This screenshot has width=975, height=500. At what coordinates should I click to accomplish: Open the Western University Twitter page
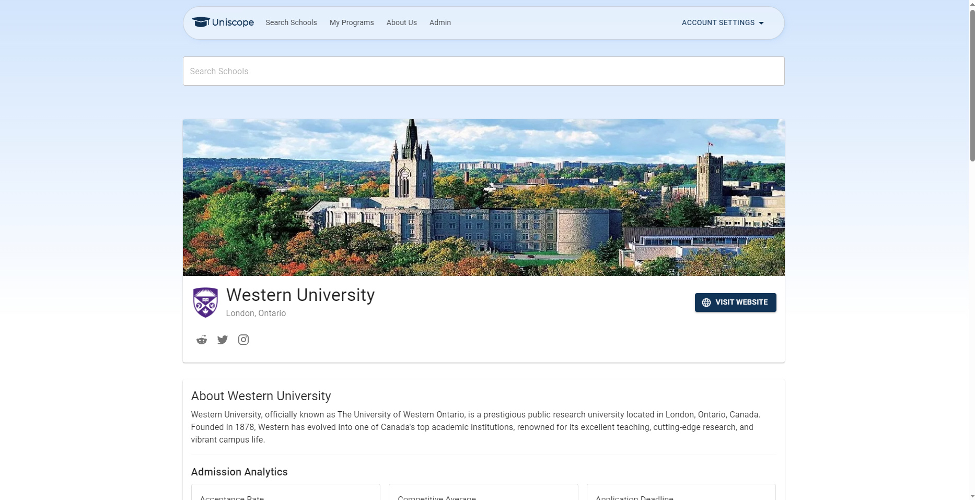[x=223, y=340]
